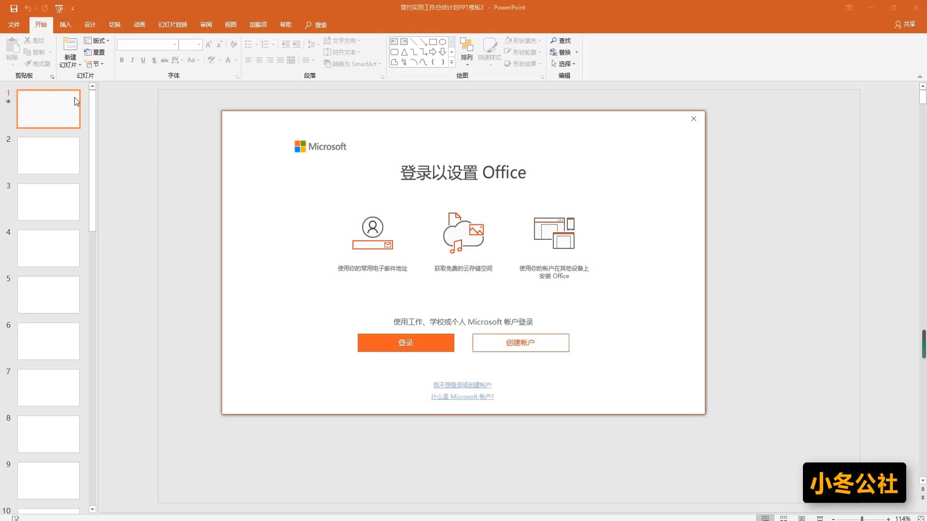Toggle Italic formatting button
Image resolution: width=927 pixels, height=521 pixels.
coord(132,60)
